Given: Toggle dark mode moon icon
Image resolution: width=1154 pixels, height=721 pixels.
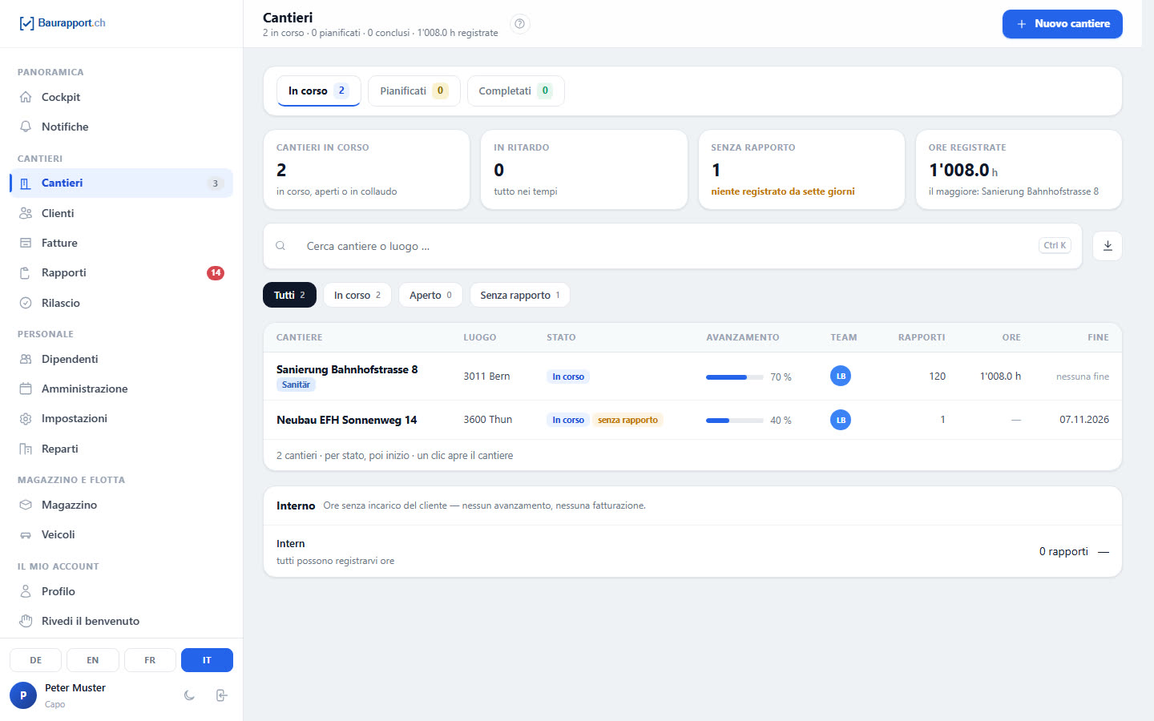Looking at the screenshot, I should click(x=189, y=695).
